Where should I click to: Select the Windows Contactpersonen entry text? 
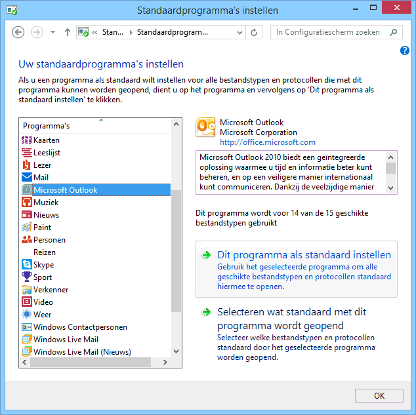click(x=81, y=327)
